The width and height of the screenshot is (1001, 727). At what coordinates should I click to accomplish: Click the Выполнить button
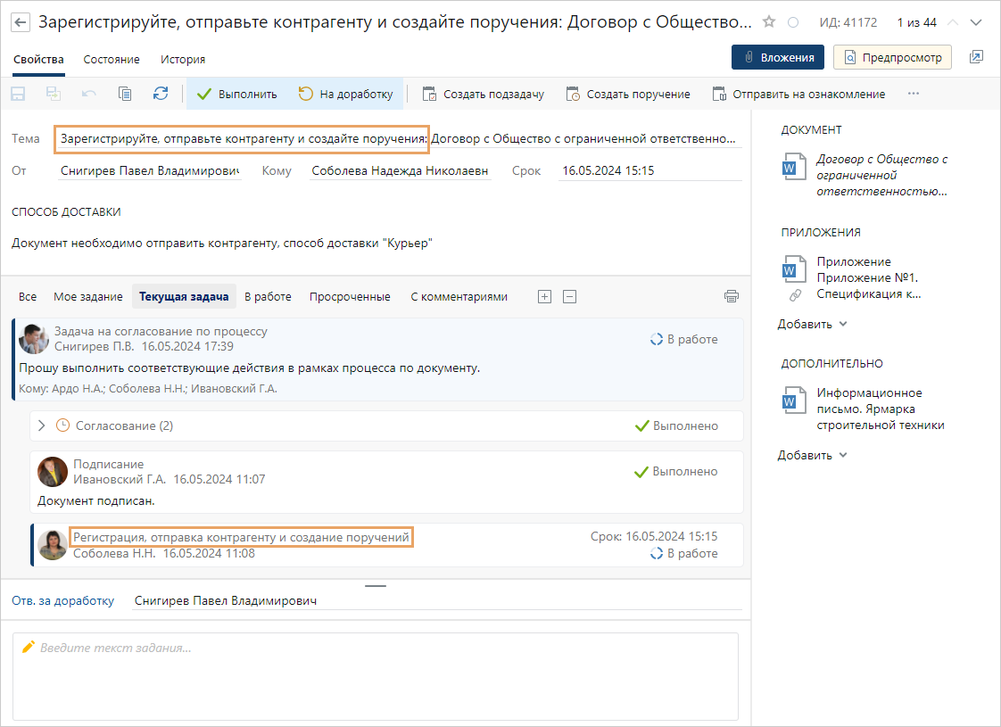click(x=237, y=94)
